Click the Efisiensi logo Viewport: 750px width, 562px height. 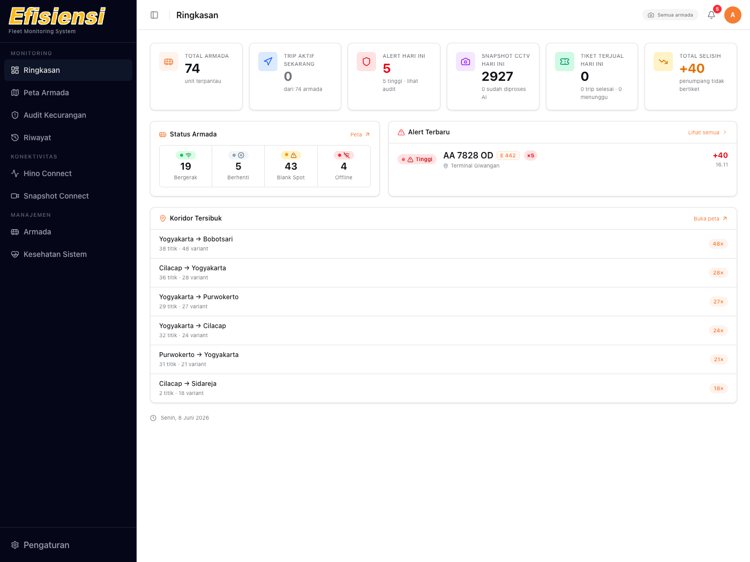tap(57, 17)
